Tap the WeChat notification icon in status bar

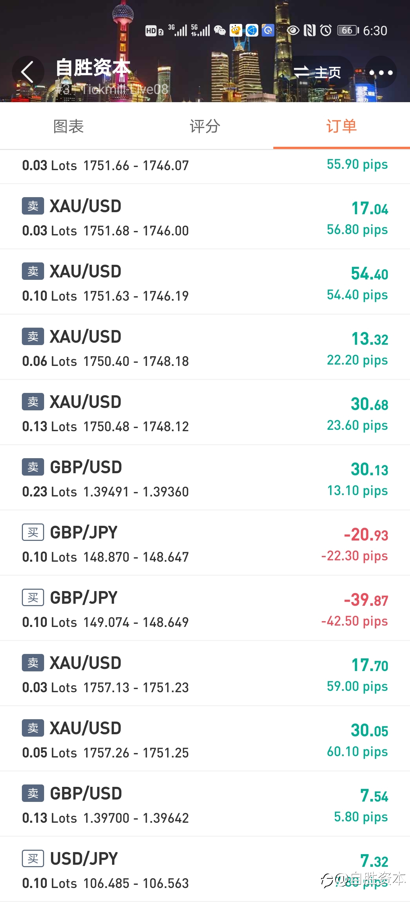[220, 30]
